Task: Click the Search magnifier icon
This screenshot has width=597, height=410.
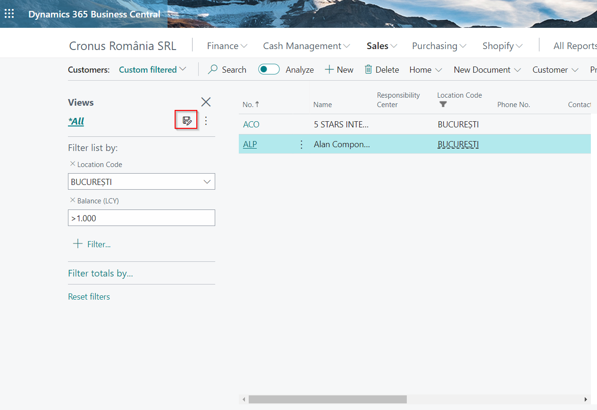Action: [x=213, y=69]
